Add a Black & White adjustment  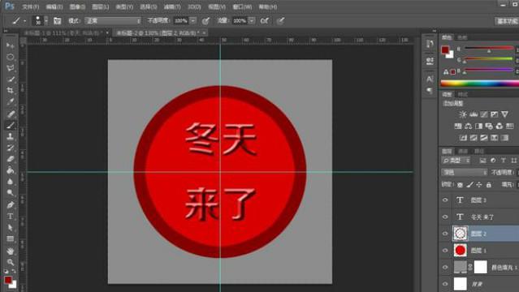tap(478, 126)
